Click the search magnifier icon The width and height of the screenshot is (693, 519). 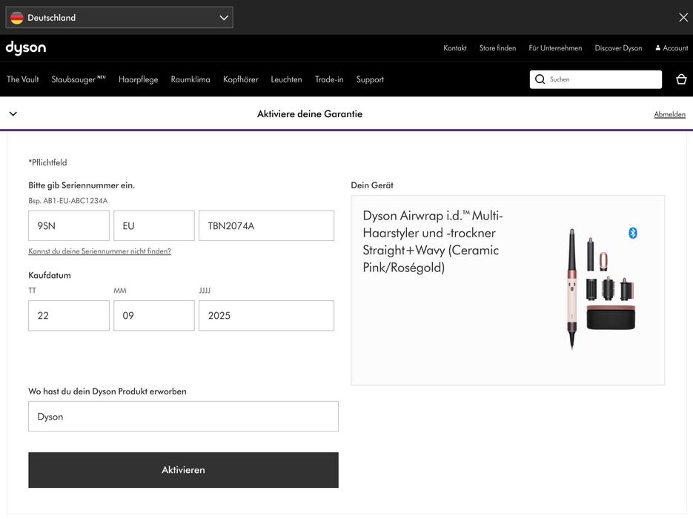click(540, 79)
